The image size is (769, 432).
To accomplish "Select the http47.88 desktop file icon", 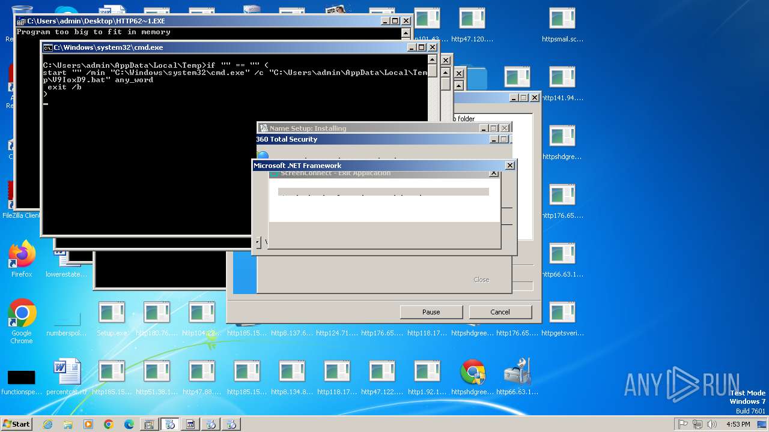I will click(x=202, y=377).
